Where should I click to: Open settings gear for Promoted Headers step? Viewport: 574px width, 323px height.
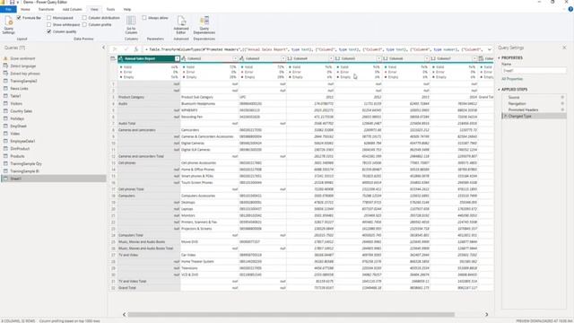point(562,109)
